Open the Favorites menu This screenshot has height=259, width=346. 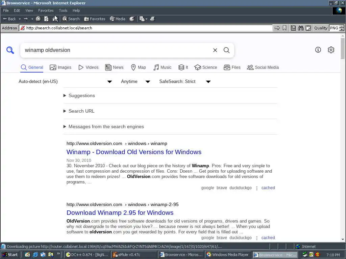pos(46,10)
